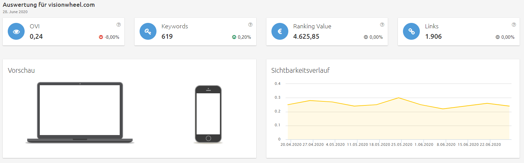The width and height of the screenshot is (524, 163).
Task: Click the Ranking Value euro icon
Action: 280,31
